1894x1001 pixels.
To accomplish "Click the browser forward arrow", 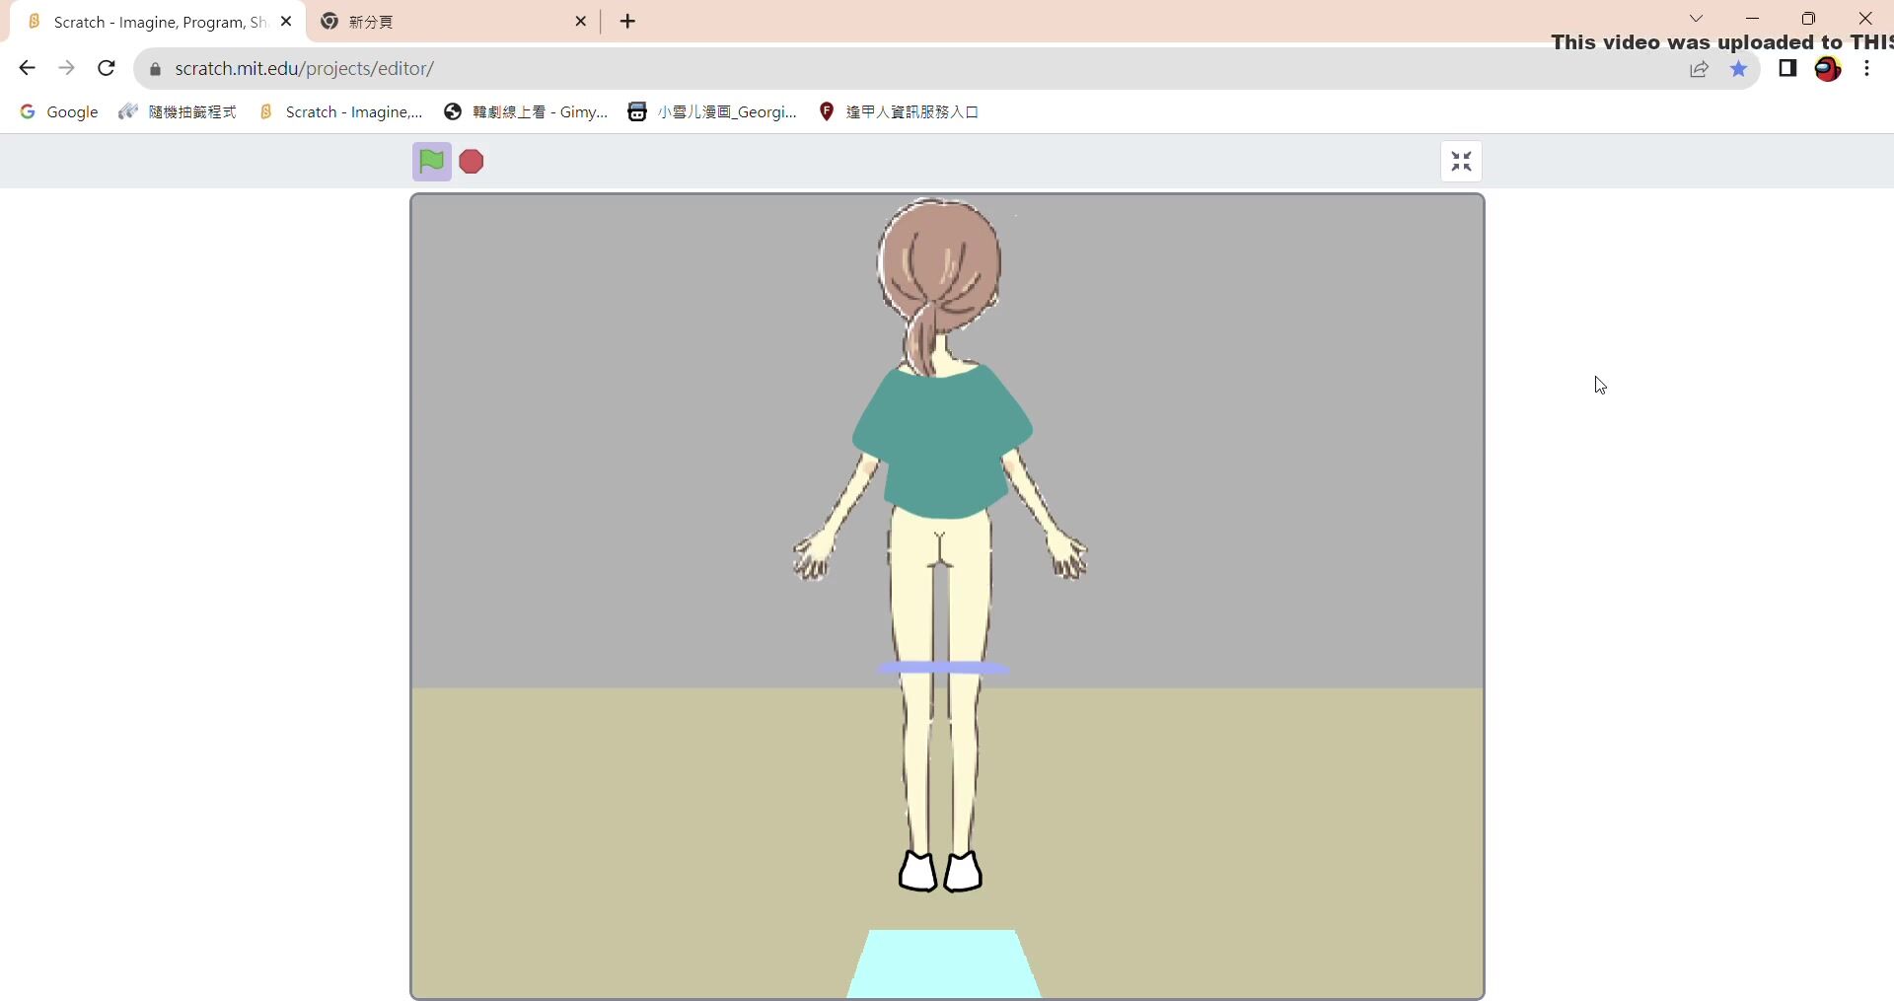I will click(66, 68).
